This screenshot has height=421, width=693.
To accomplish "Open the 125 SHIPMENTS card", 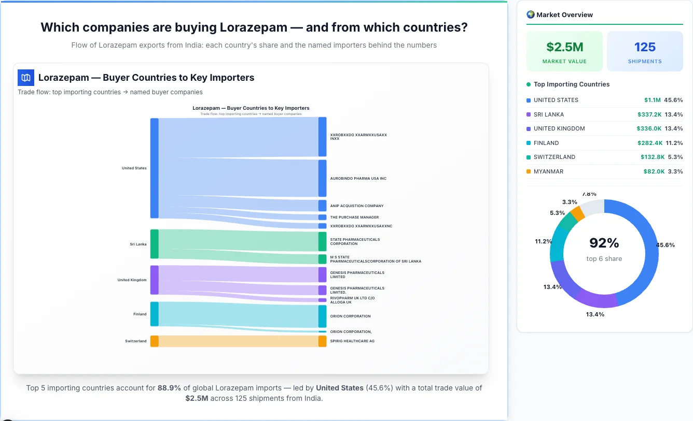I will click(645, 50).
